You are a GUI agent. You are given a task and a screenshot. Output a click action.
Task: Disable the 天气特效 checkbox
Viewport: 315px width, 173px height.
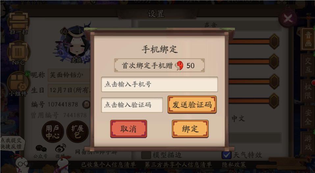point(226,155)
